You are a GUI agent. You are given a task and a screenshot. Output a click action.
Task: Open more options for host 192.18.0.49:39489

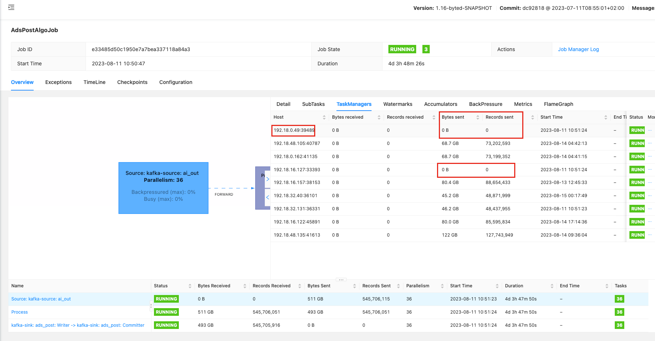650,130
